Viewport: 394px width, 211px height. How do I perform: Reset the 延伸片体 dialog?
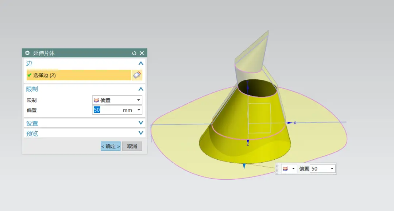click(x=134, y=53)
